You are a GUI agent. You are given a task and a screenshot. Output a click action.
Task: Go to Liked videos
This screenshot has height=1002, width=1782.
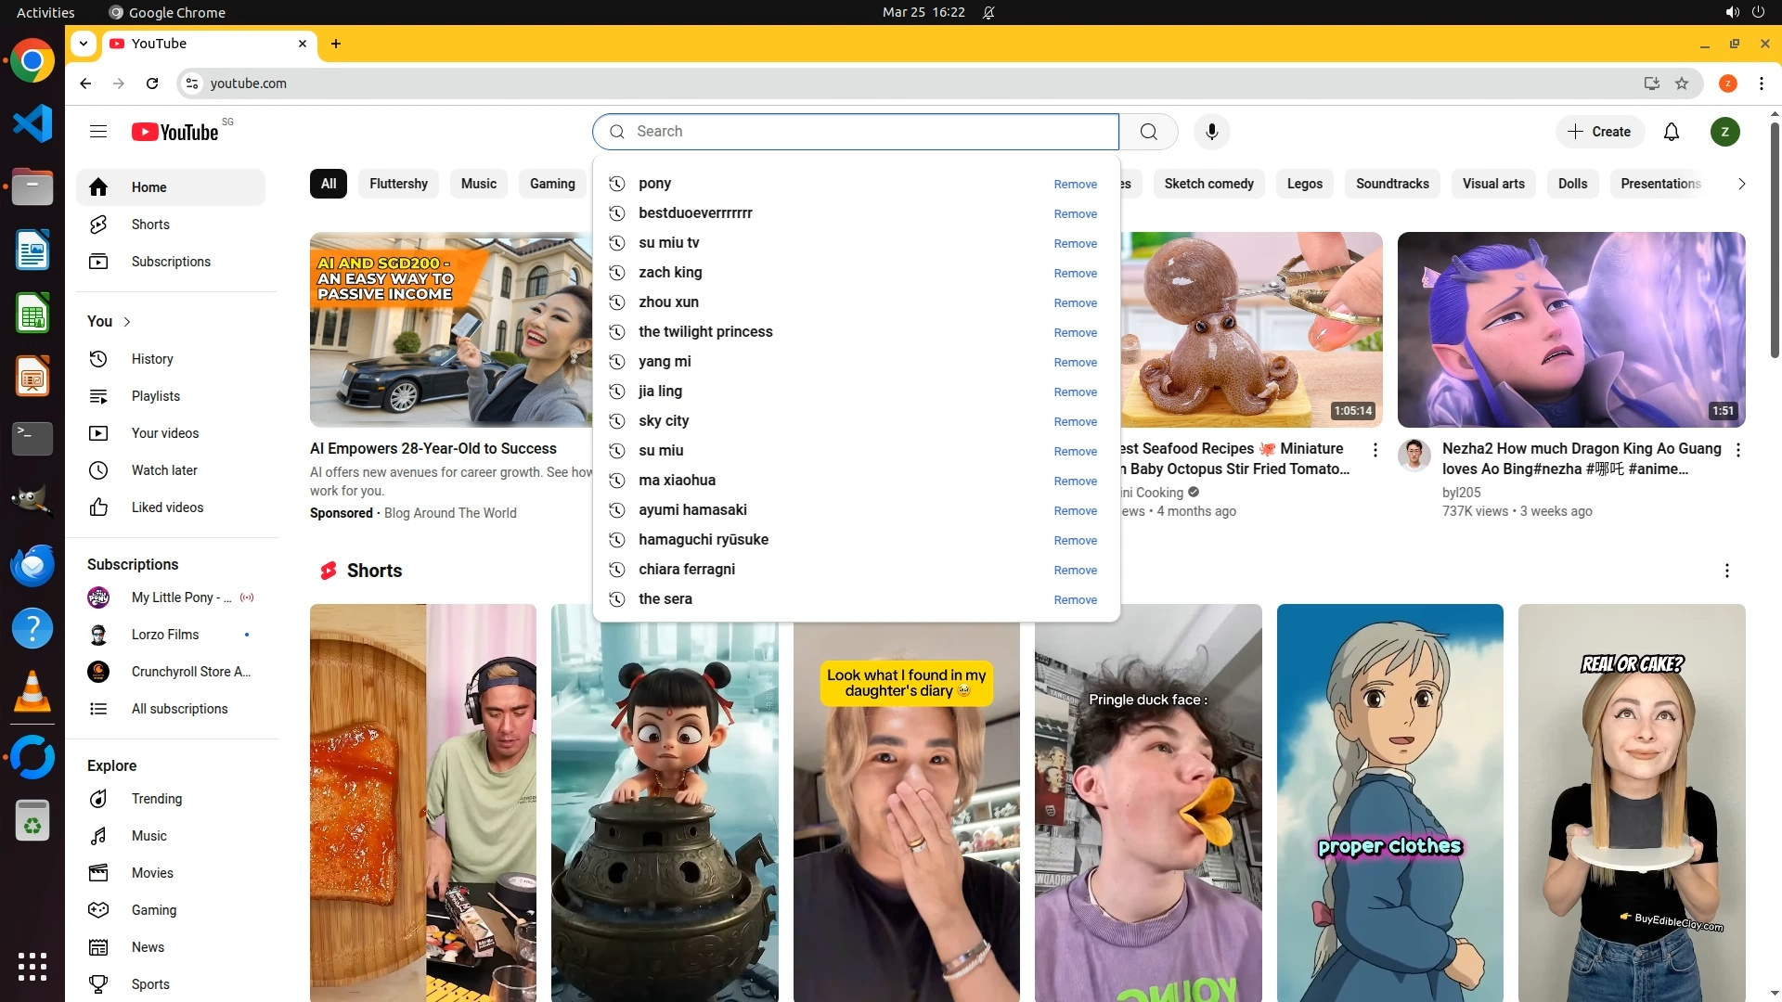click(167, 507)
